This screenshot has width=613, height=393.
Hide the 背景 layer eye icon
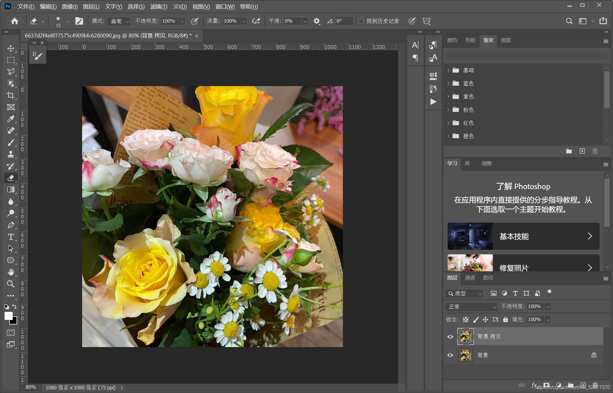pos(450,355)
